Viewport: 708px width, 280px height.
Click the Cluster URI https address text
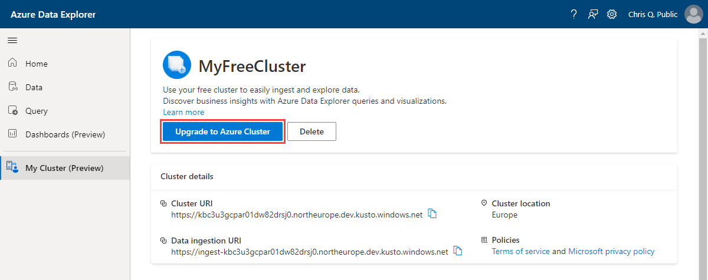[x=297, y=215]
